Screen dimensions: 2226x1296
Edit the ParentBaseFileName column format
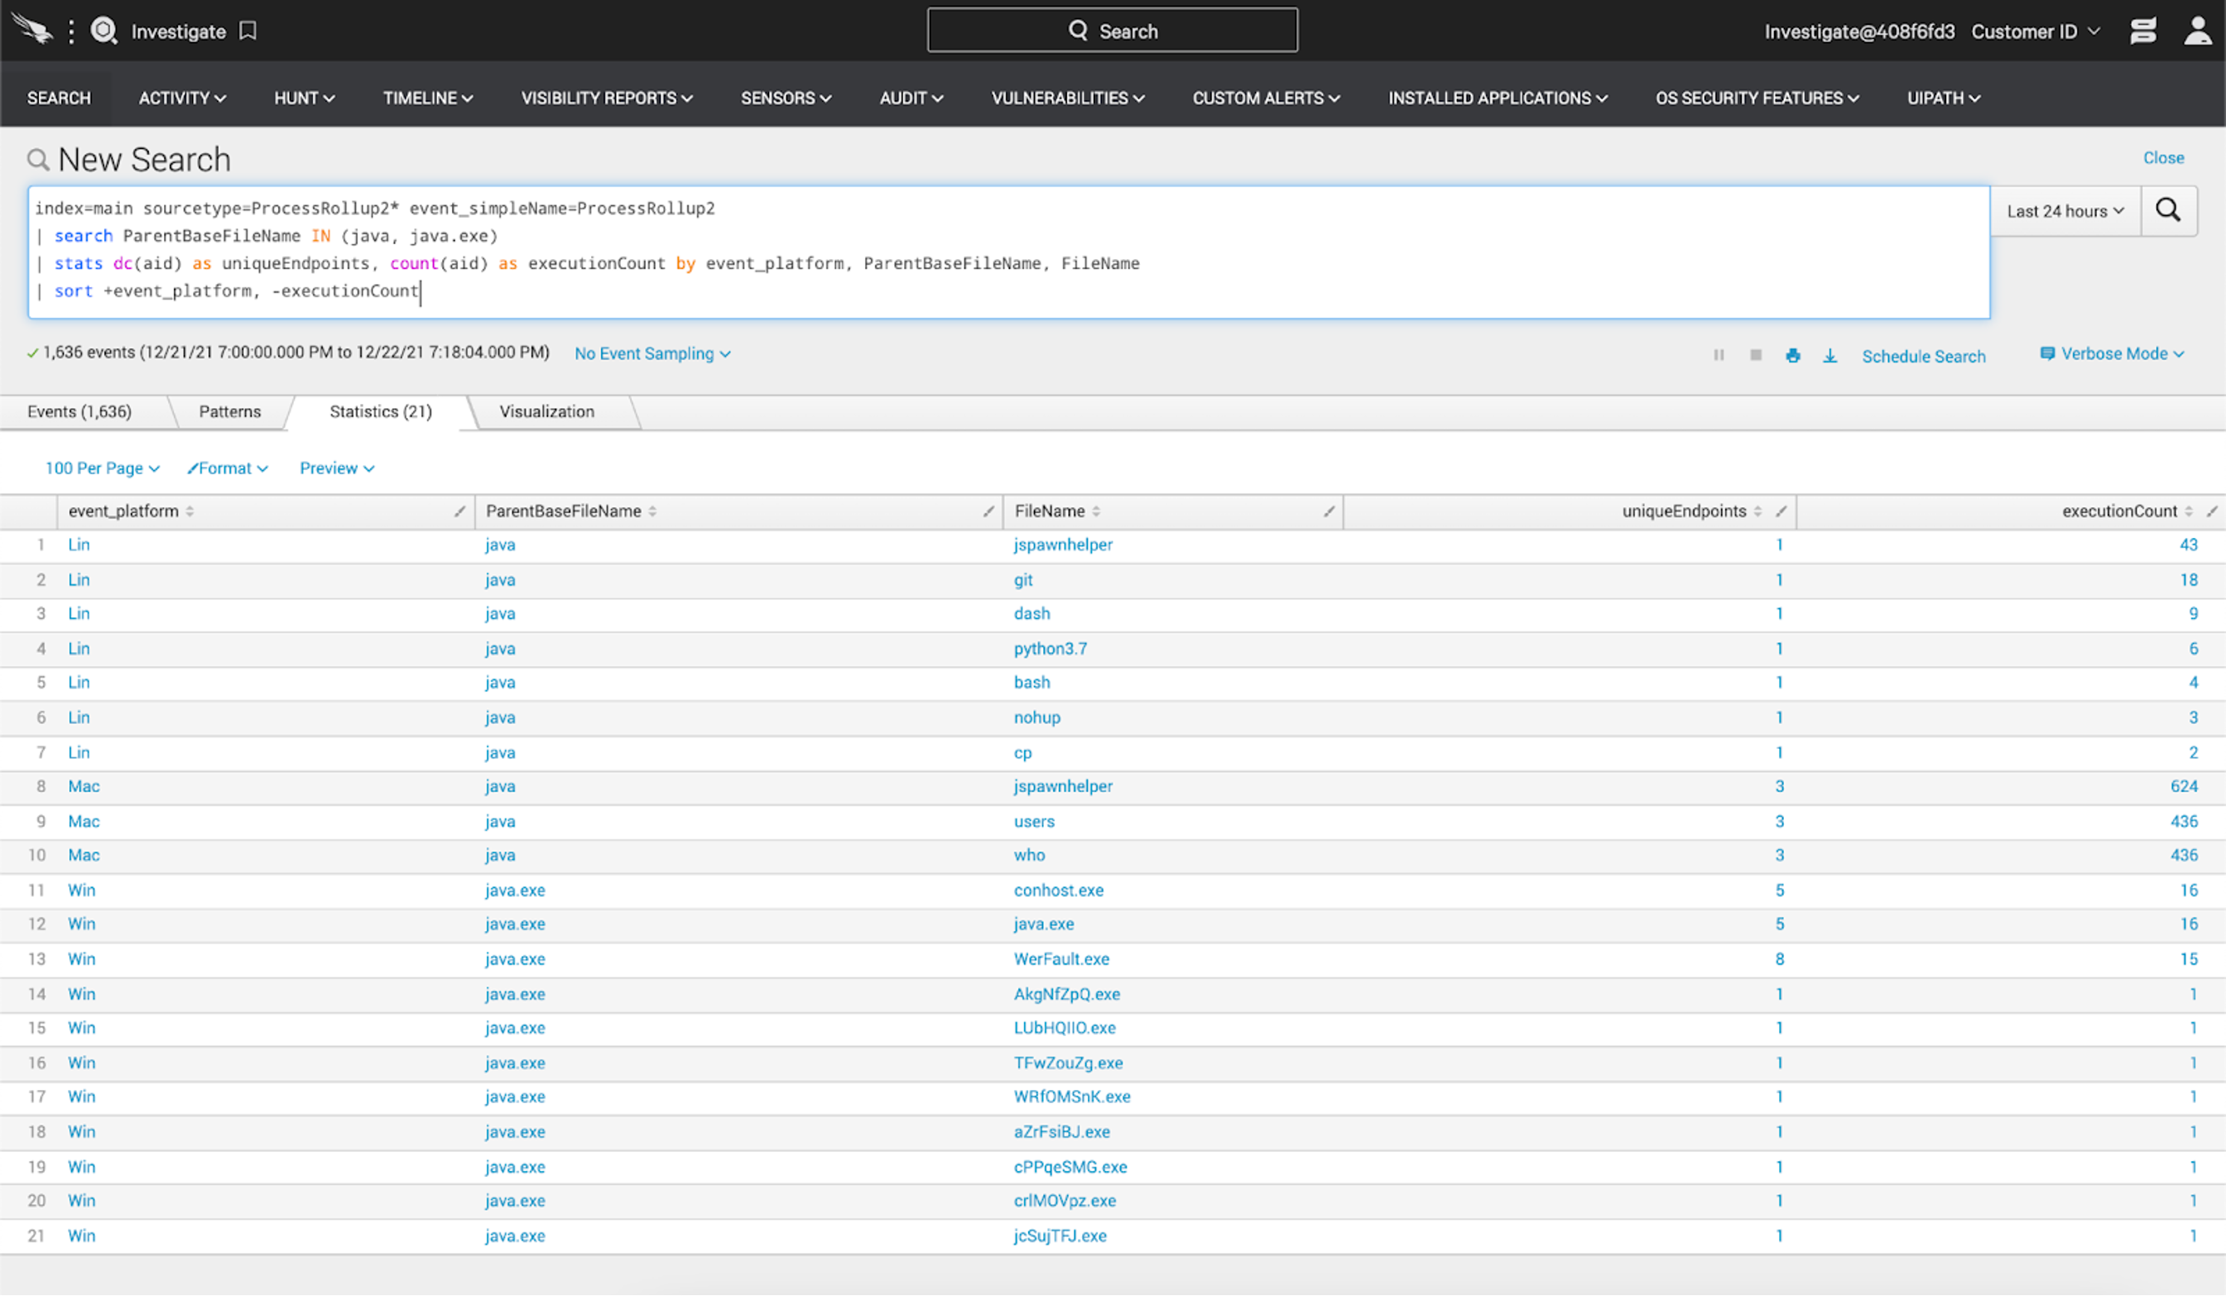pyautogui.click(x=988, y=511)
